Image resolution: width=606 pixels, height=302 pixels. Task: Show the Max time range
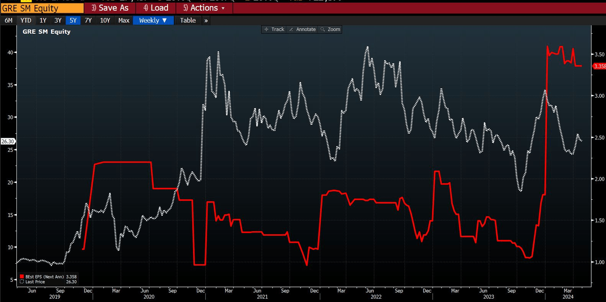click(x=124, y=20)
